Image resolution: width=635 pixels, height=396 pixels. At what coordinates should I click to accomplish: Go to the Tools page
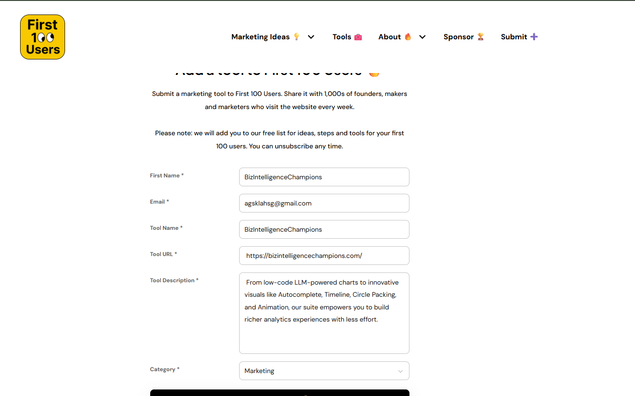click(x=342, y=37)
